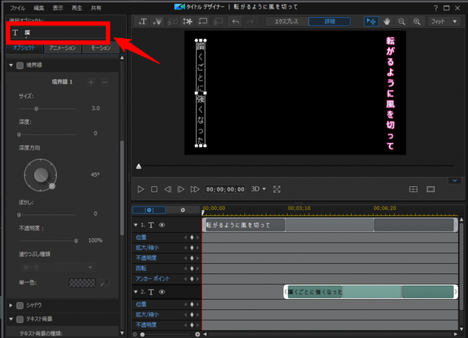Switch to エクスプレス mode
The height and width of the screenshot is (338, 468).
click(x=286, y=22)
